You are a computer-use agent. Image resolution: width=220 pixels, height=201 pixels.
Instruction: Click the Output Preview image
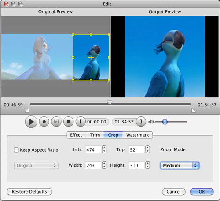click(165, 57)
